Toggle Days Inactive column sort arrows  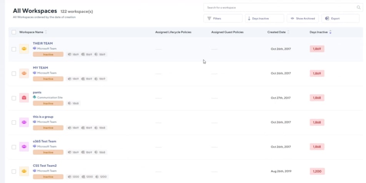[330, 32]
